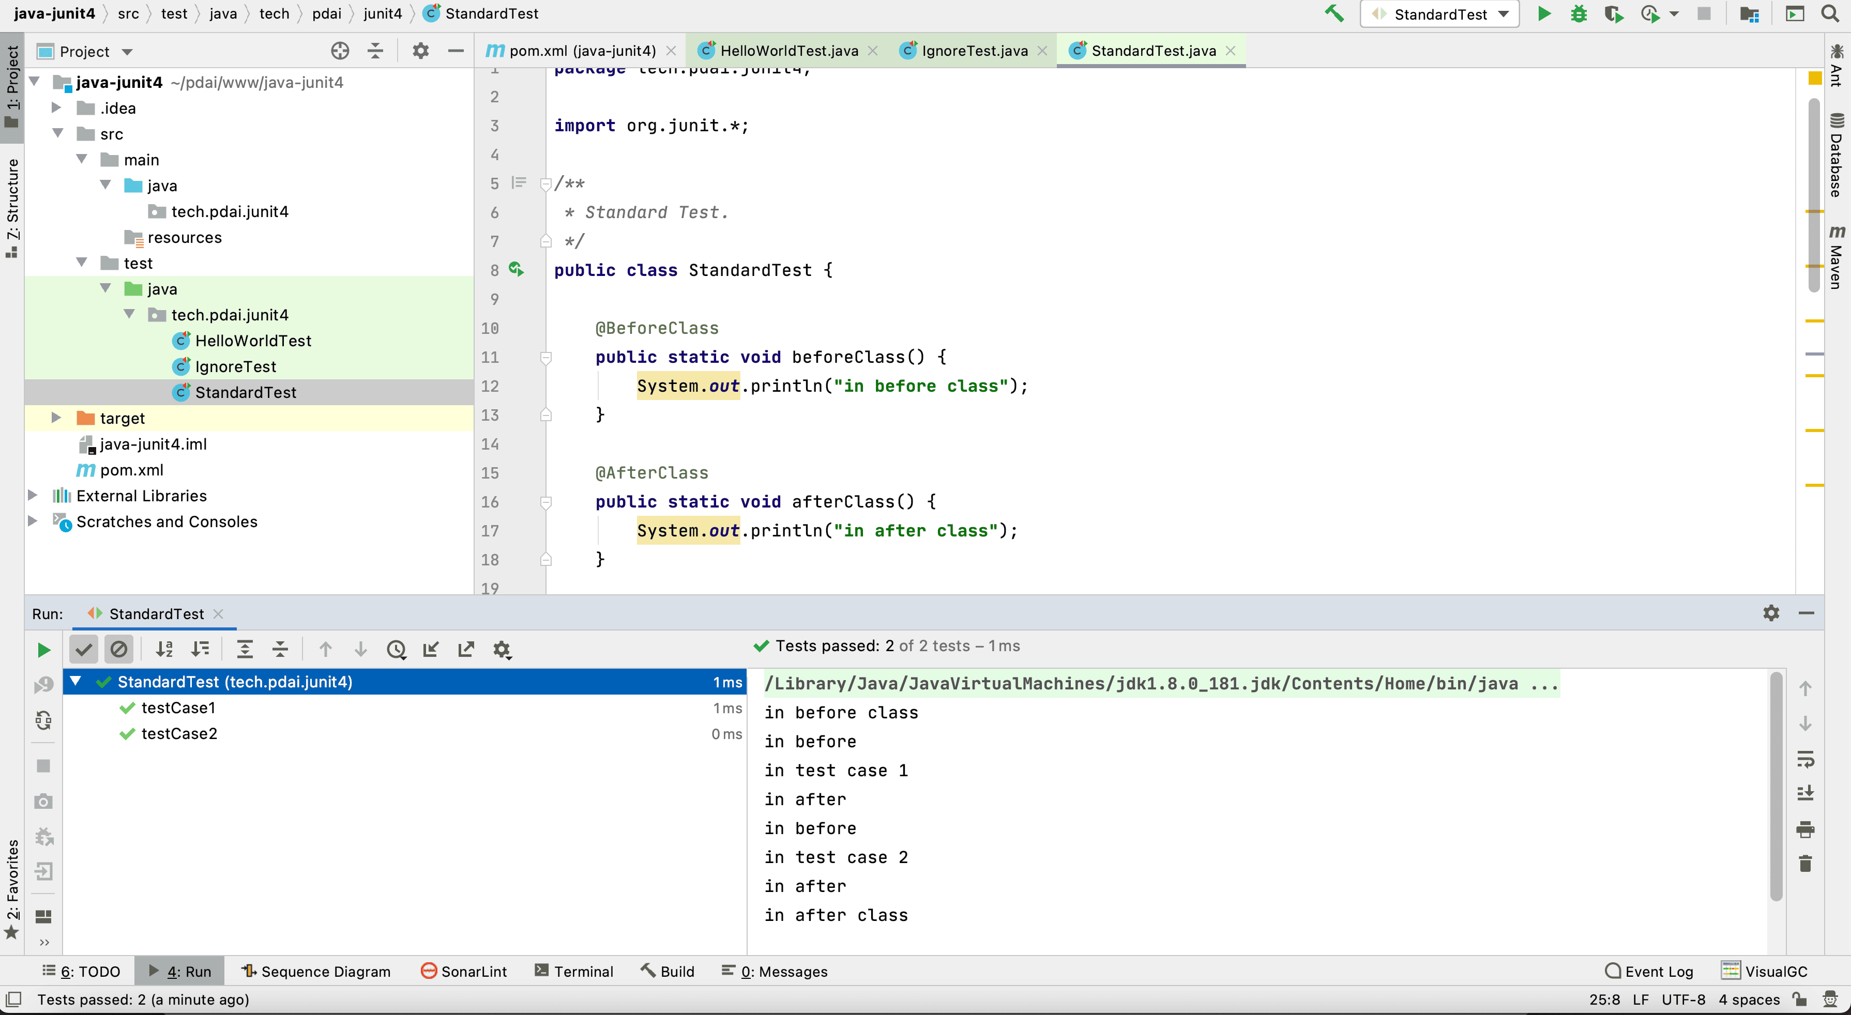Viewport: 1851px width, 1015px height.
Task: Switch to HelloWorldTest.java editor tab
Action: [788, 51]
